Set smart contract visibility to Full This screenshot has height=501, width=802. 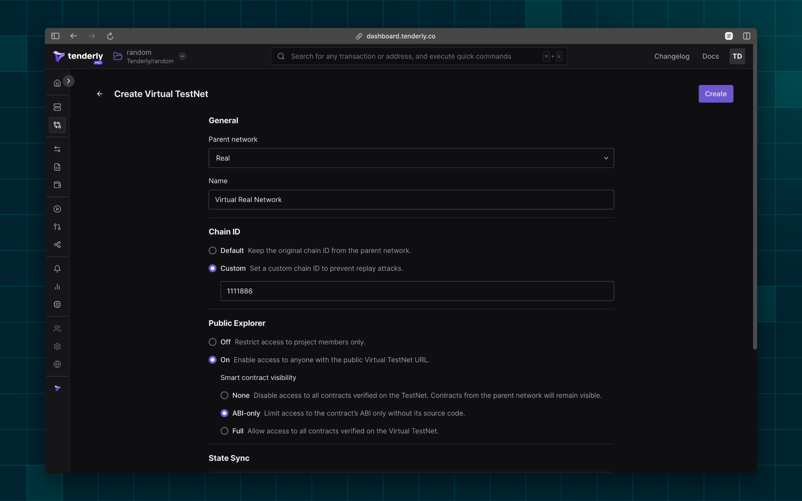pos(225,431)
